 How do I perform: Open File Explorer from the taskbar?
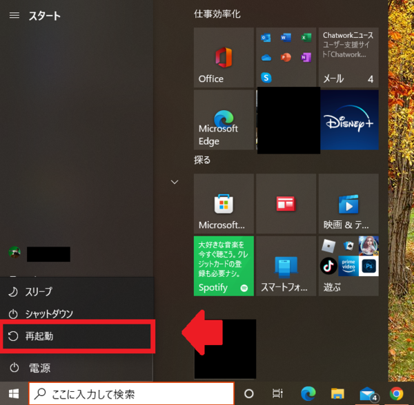337,394
